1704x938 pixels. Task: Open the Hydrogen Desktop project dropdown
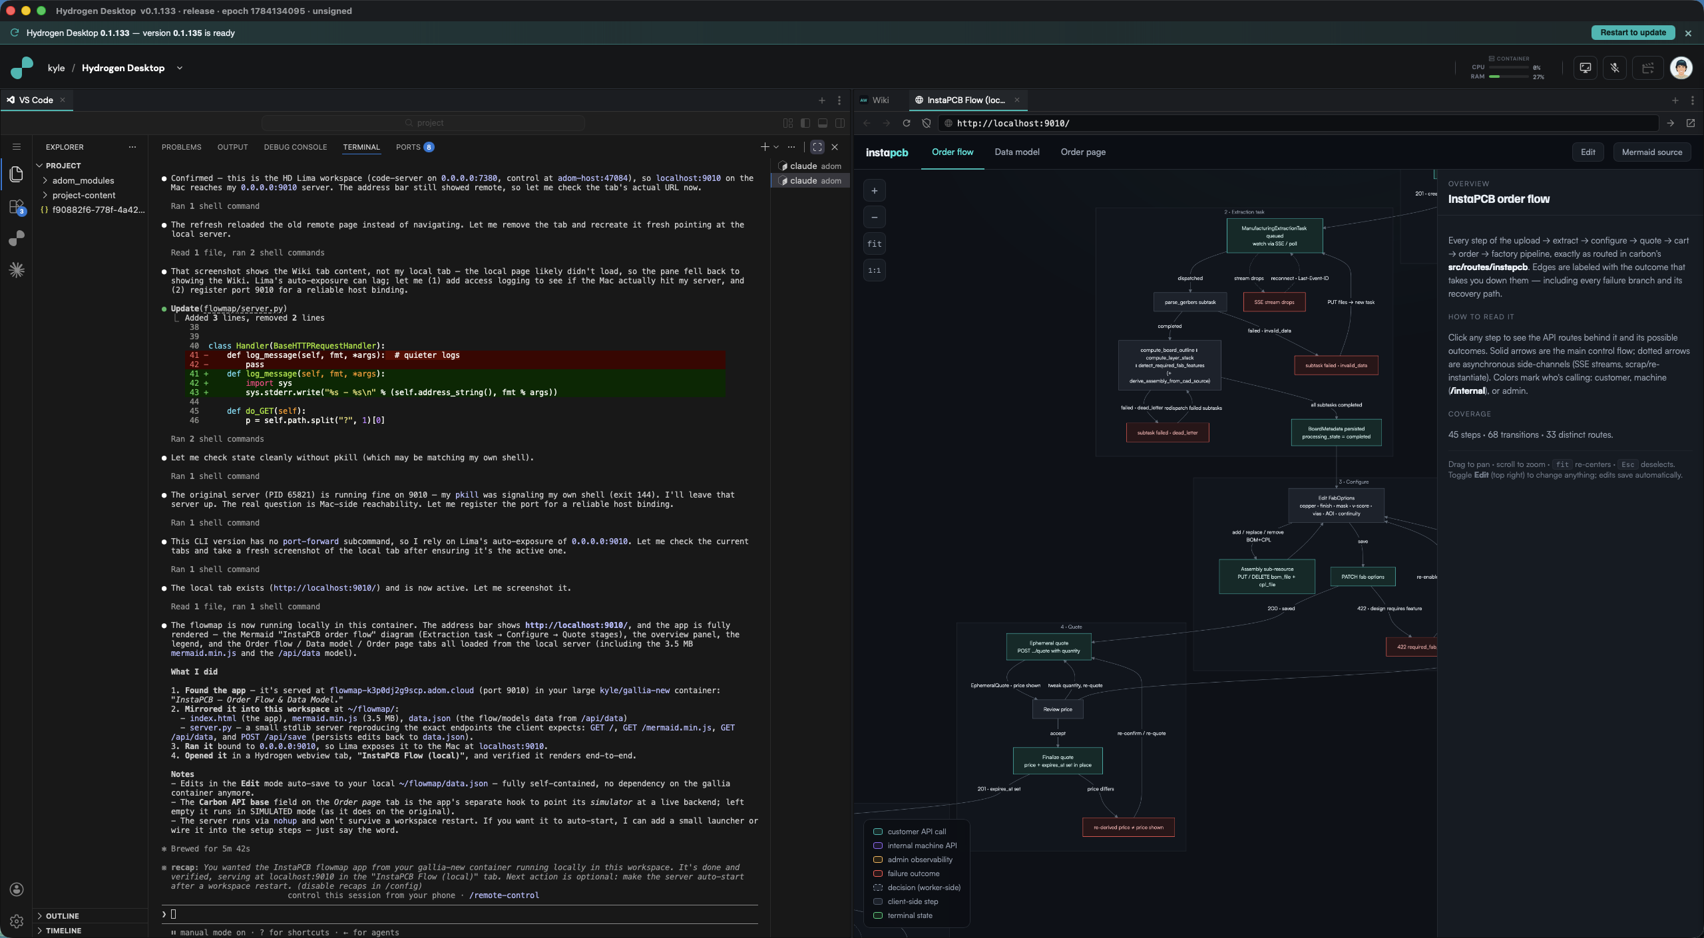pos(180,68)
